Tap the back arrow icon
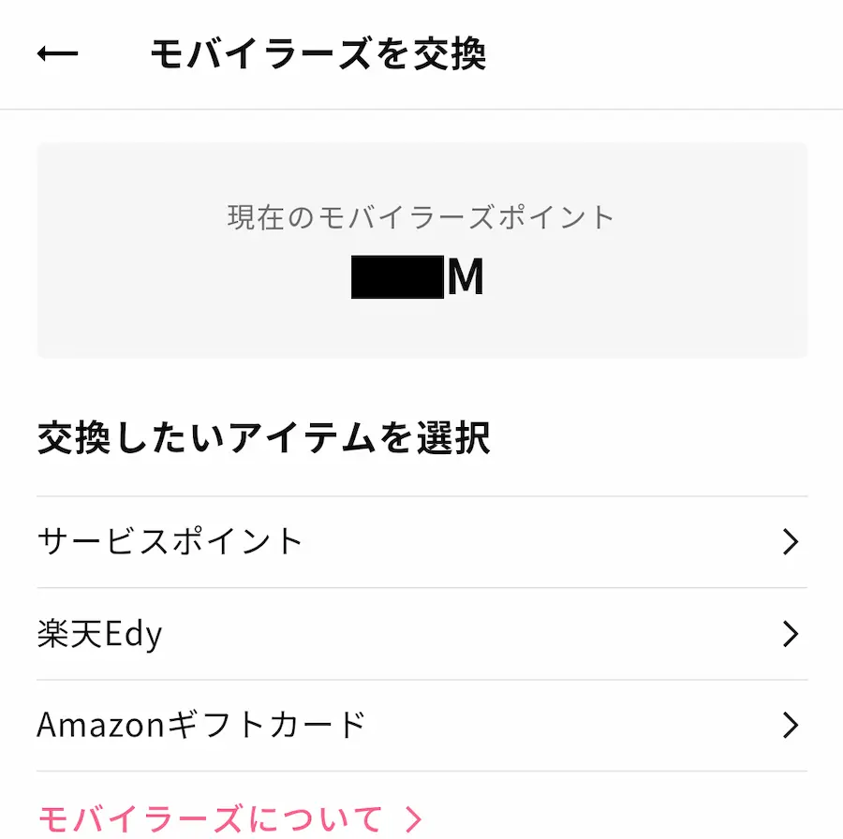843x839 pixels. tap(57, 54)
